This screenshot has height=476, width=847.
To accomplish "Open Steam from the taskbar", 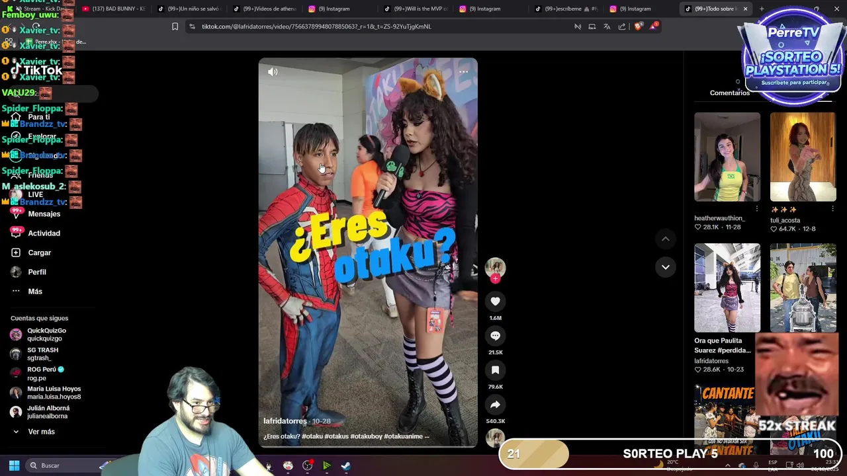I will [x=346, y=465].
